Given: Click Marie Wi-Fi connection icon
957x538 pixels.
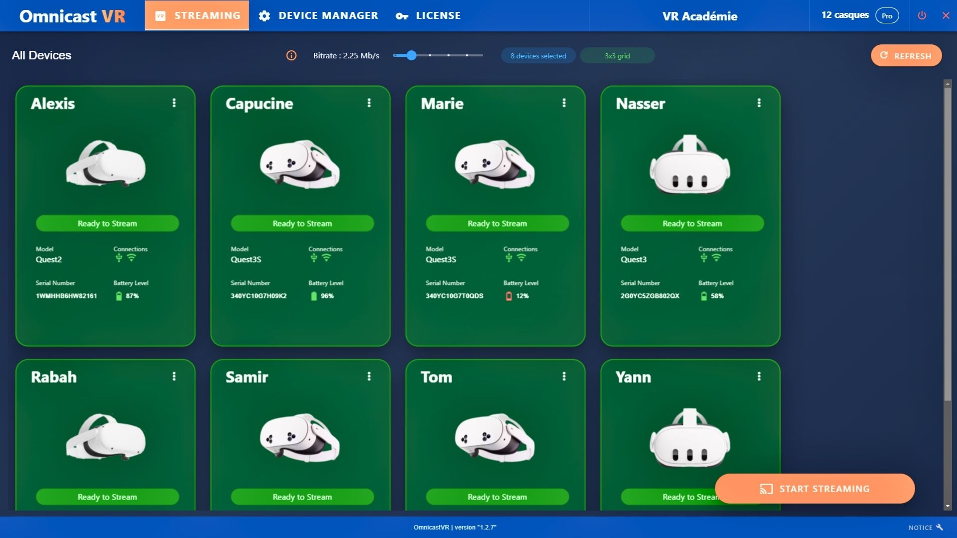Looking at the screenshot, I should (521, 258).
